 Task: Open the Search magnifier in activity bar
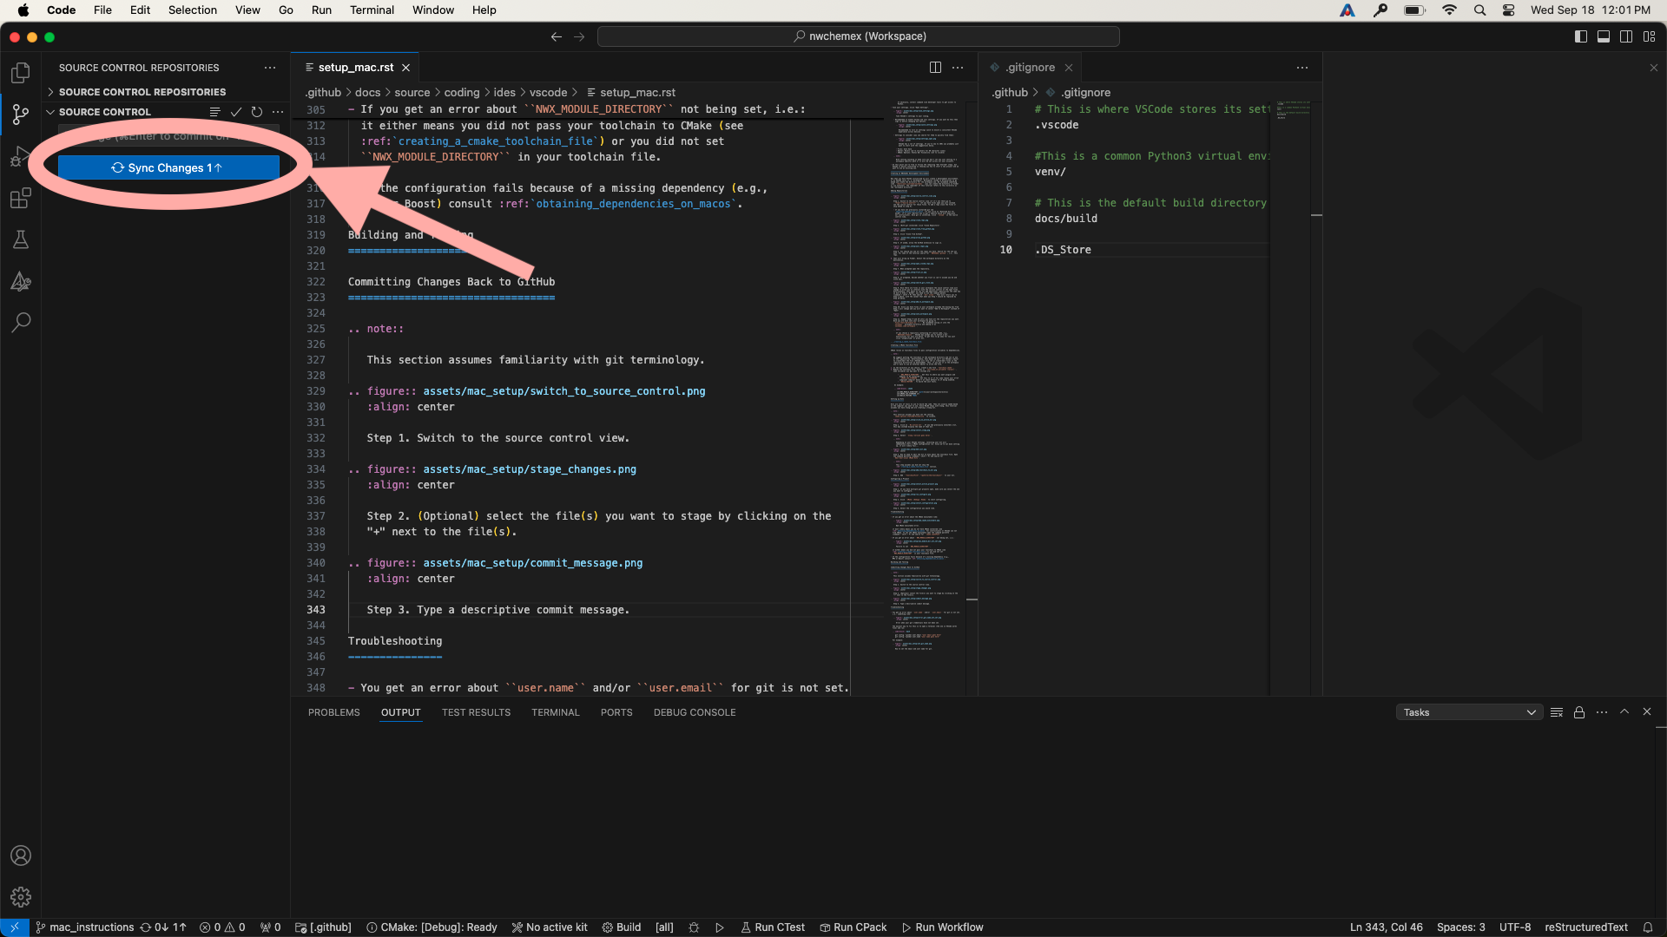pyautogui.click(x=21, y=323)
